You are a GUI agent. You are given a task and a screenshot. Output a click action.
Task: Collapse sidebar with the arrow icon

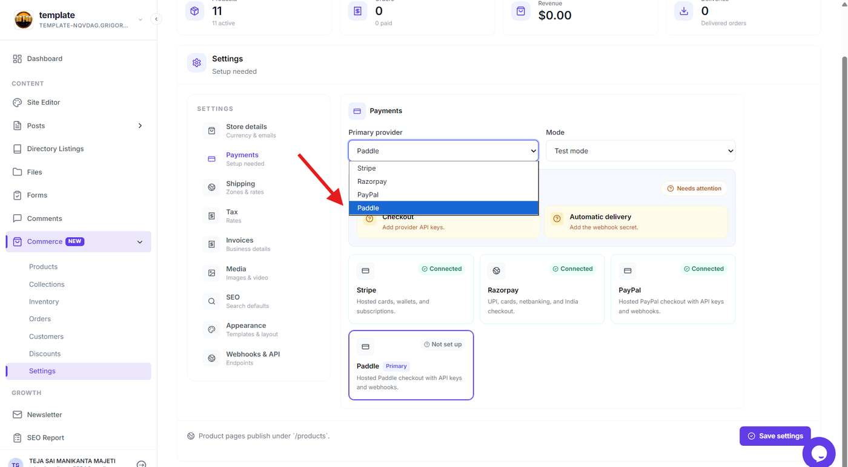pyautogui.click(x=156, y=19)
